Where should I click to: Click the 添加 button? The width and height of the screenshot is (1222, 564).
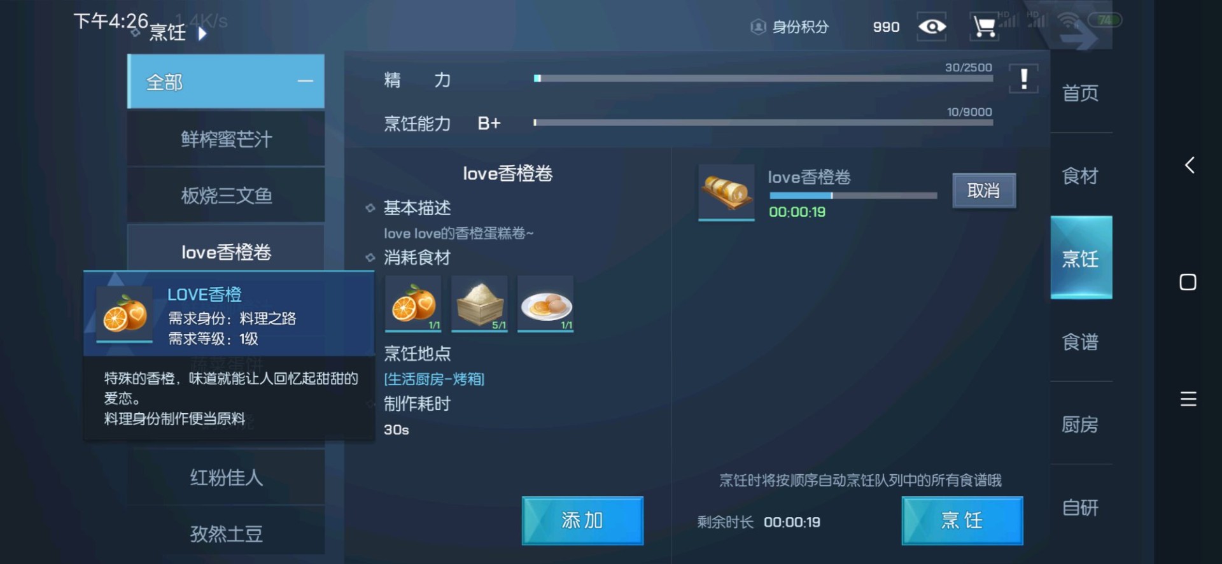pos(582,521)
